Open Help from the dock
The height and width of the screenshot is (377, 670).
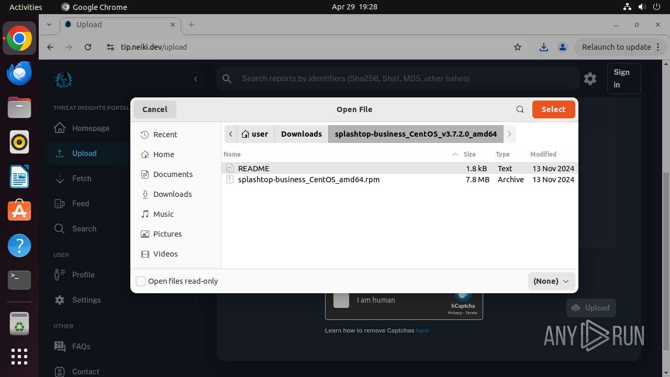coord(19,246)
